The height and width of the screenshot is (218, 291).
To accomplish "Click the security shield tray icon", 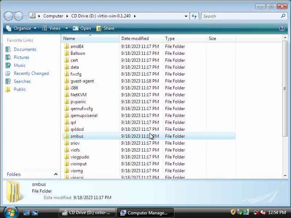I will pos(233,212).
